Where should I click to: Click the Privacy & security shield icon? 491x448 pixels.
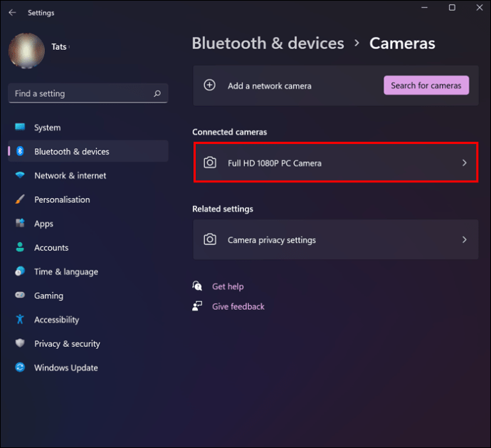coord(20,343)
